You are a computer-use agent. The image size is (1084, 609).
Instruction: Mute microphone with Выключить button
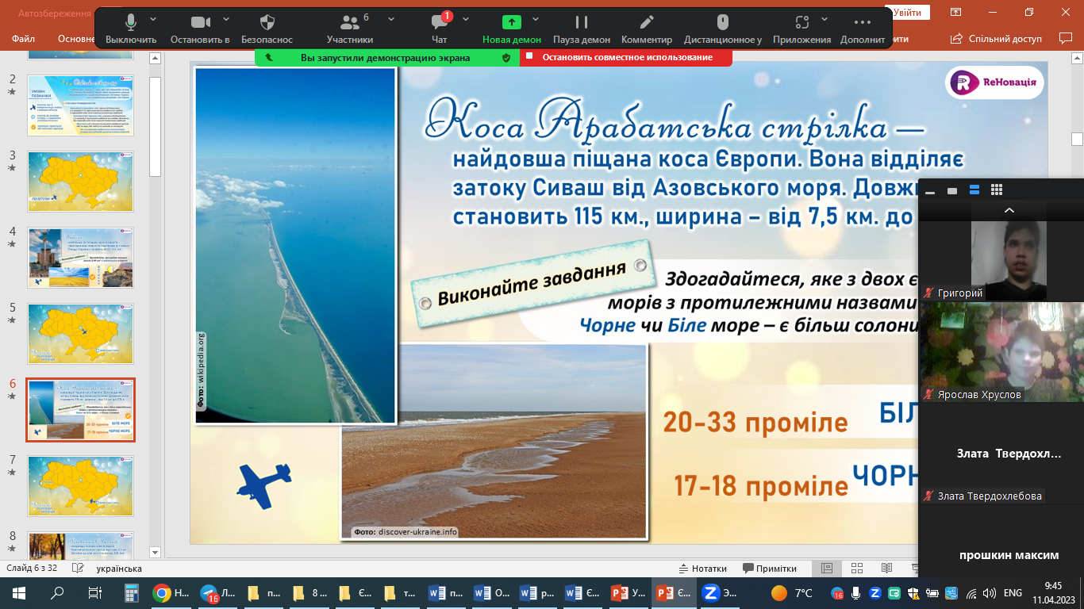(131, 29)
